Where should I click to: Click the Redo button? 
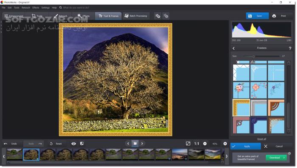34,144
